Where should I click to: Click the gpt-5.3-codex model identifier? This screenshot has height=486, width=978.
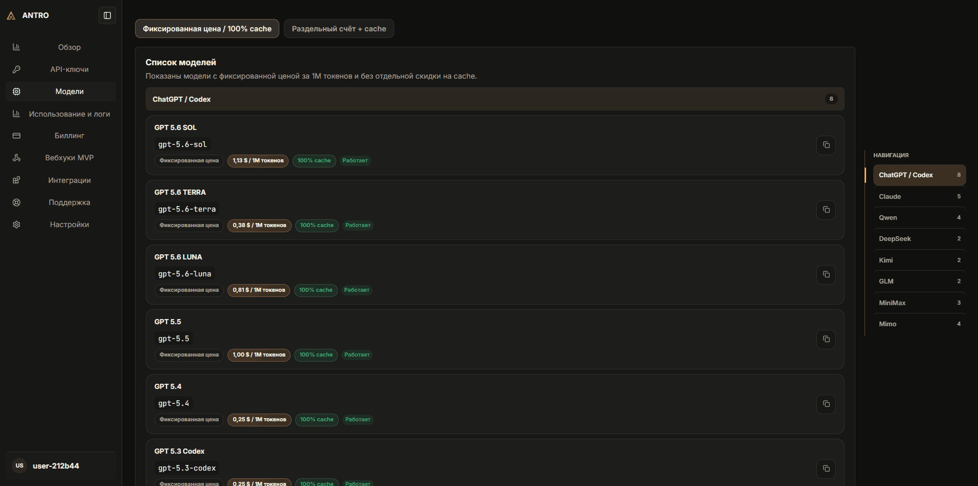pyautogui.click(x=187, y=468)
